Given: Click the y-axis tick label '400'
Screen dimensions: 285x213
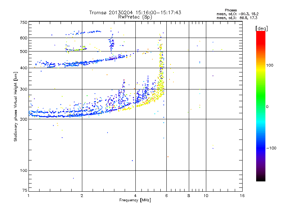Looking at the screenshot, I should [24, 68].
